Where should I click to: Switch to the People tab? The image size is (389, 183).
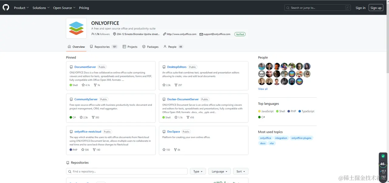[x=173, y=47]
